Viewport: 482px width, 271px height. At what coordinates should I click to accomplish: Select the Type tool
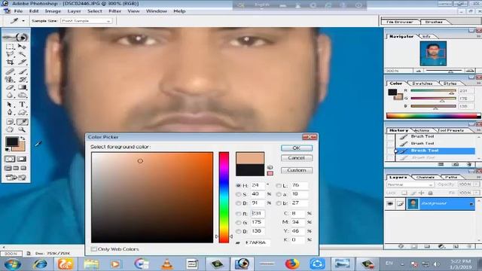[22, 105]
